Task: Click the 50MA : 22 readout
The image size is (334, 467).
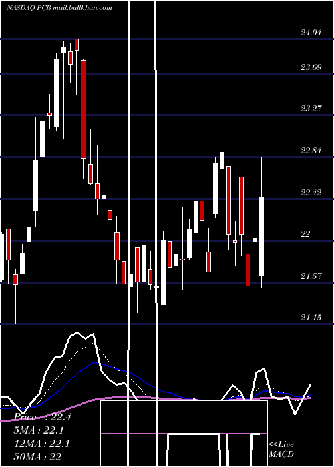Action: click(x=38, y=456)
